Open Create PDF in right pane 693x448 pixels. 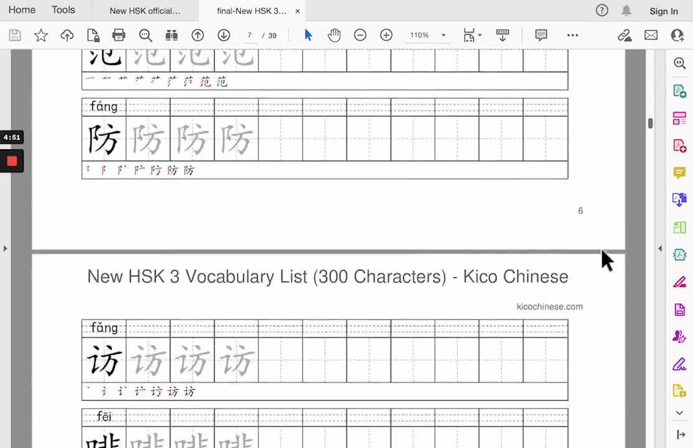(679, 146)
